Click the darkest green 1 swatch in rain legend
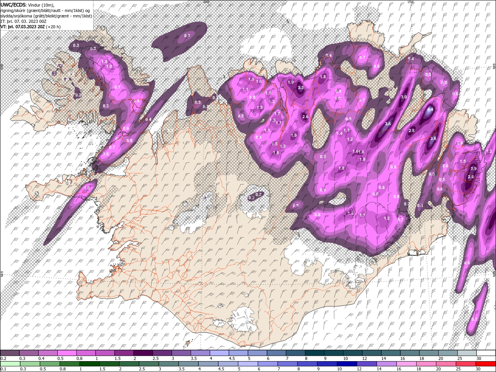The height and width of the screenshot is (372, 496). 90,364
